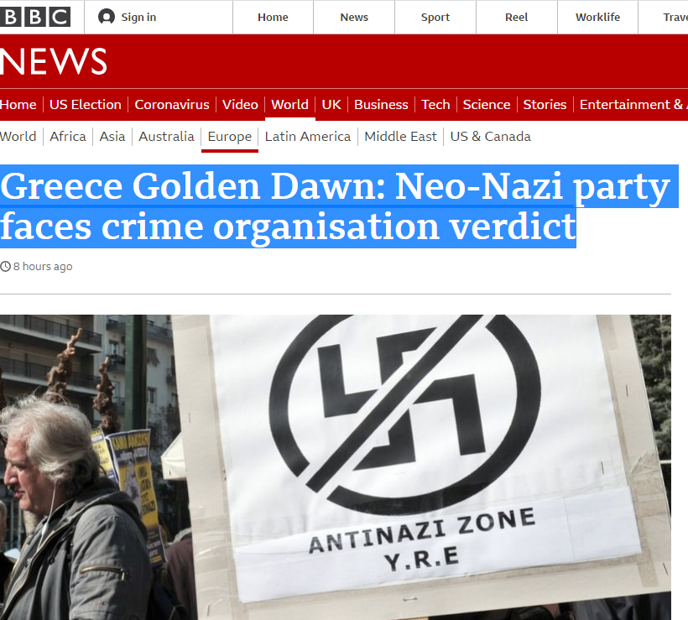Open the Business news tab
The image size is (688, 620).
(381, 104)
